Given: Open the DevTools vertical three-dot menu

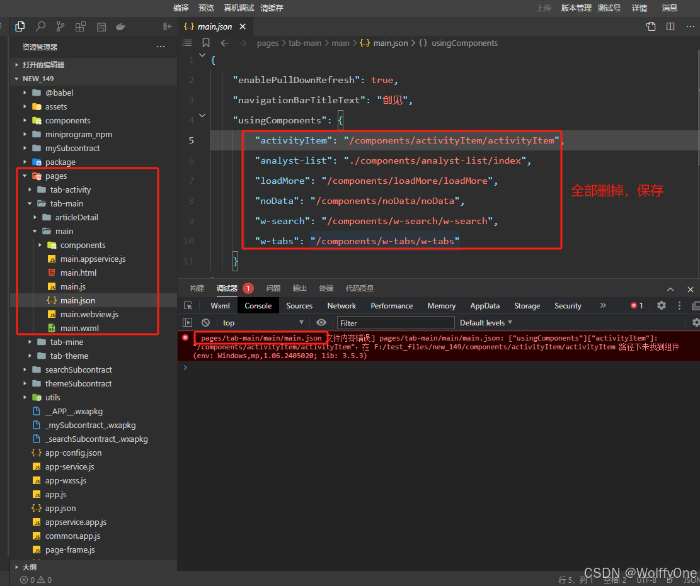Looking at the screenshot, I should click(x=679, y=305).
